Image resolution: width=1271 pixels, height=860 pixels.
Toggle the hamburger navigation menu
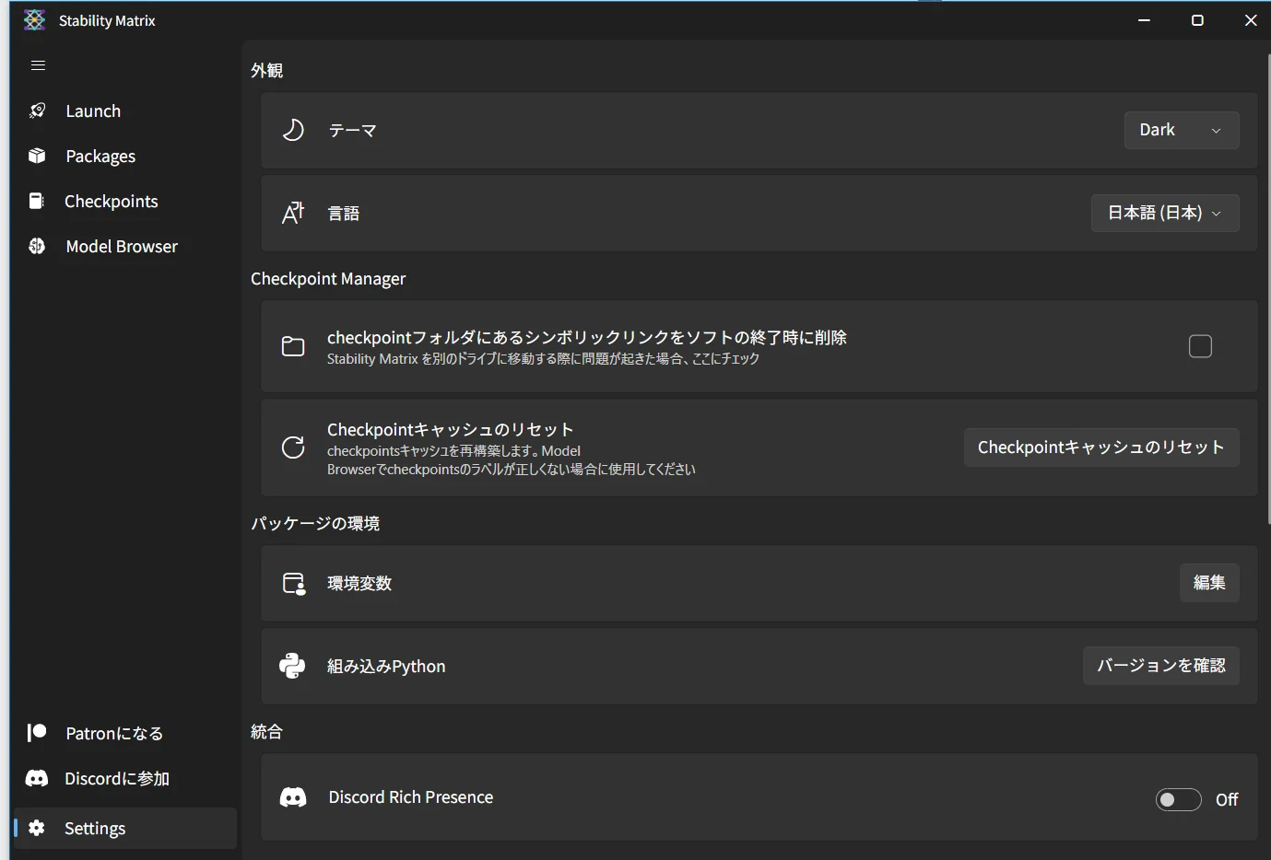click(x=38, y=65)
